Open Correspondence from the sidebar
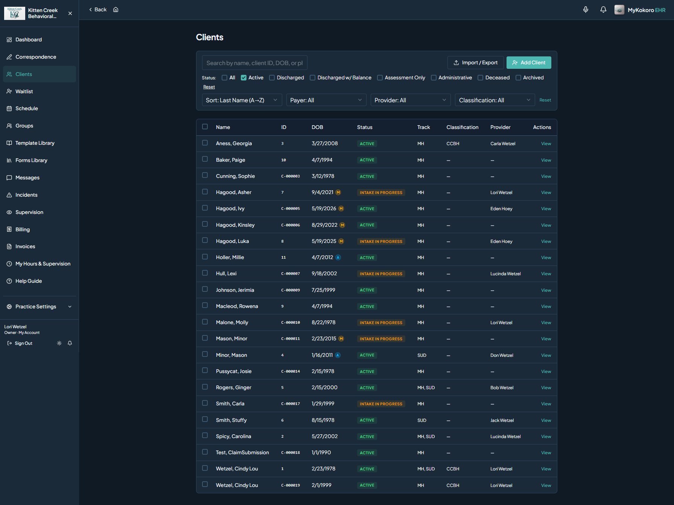Image resolution: width=674 pixels, height=505 pixels. (40, 57)
